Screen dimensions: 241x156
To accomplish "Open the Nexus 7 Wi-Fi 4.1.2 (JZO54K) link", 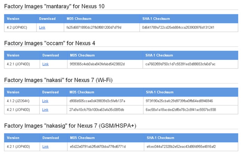I will tap(45, 101).
